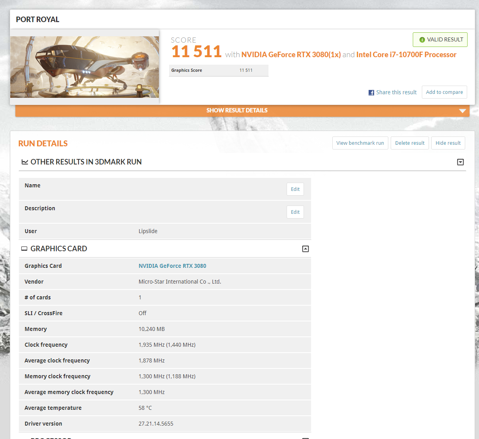Click memory clock 1,300 MHz (1,188 MHz)
The width and height of the screenshot is (479, 439).
click(167, 376)
